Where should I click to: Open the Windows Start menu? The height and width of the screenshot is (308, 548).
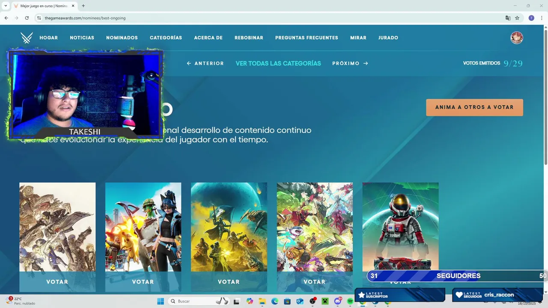pos(161,301)
